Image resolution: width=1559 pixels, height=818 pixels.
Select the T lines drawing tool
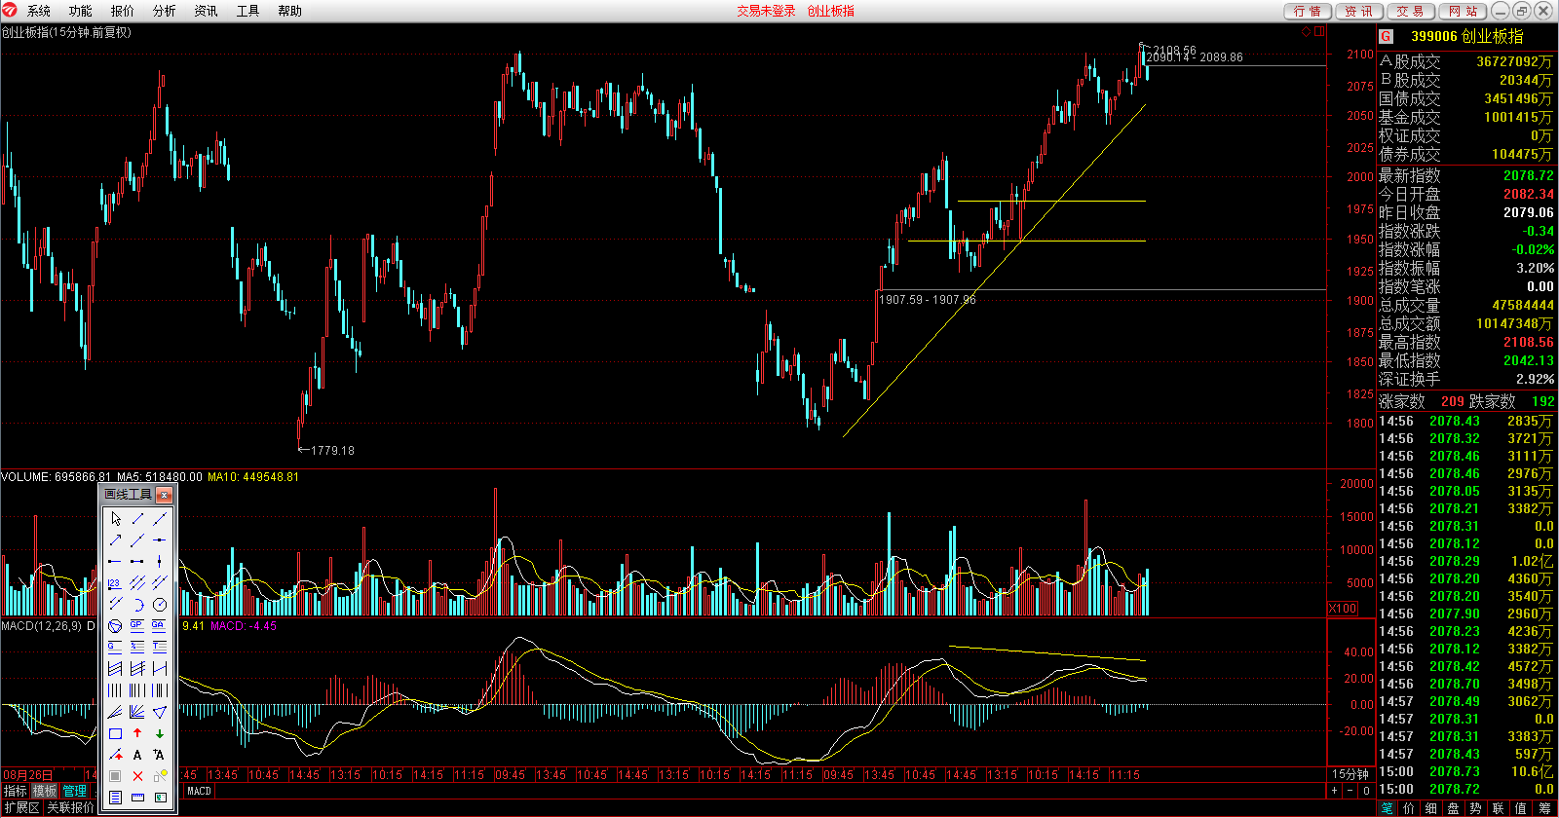click(160, 647)
